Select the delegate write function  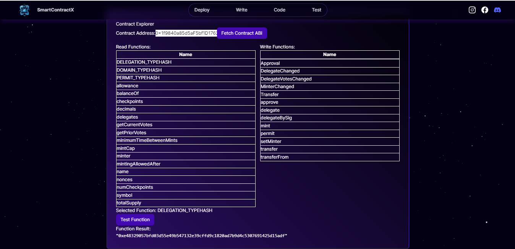(330, 110)
